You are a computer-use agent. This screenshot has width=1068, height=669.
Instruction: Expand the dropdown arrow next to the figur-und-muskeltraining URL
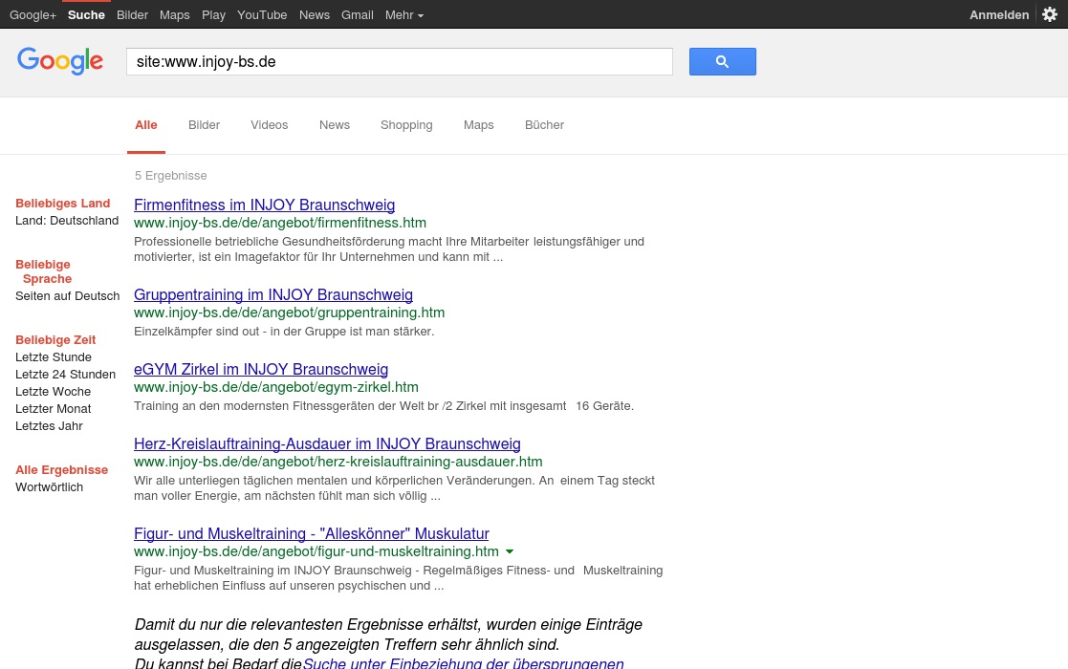coord(509,551)
